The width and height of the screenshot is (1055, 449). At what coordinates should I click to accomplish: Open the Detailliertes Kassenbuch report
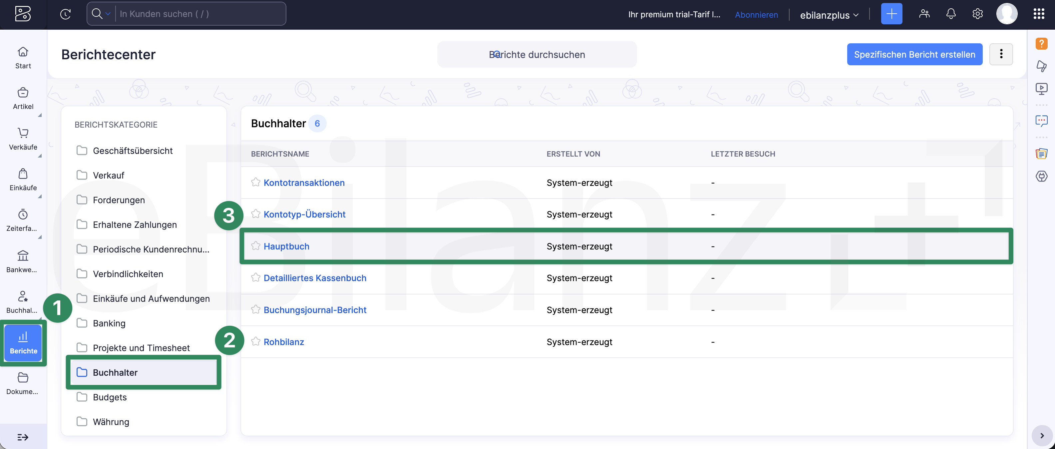pyautogui.click(x=315, y=277)
